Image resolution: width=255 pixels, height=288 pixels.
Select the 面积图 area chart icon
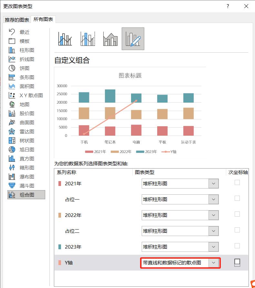click(x=12, y=86)
